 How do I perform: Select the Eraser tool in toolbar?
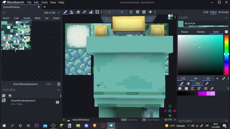click(x=78, y=12)
